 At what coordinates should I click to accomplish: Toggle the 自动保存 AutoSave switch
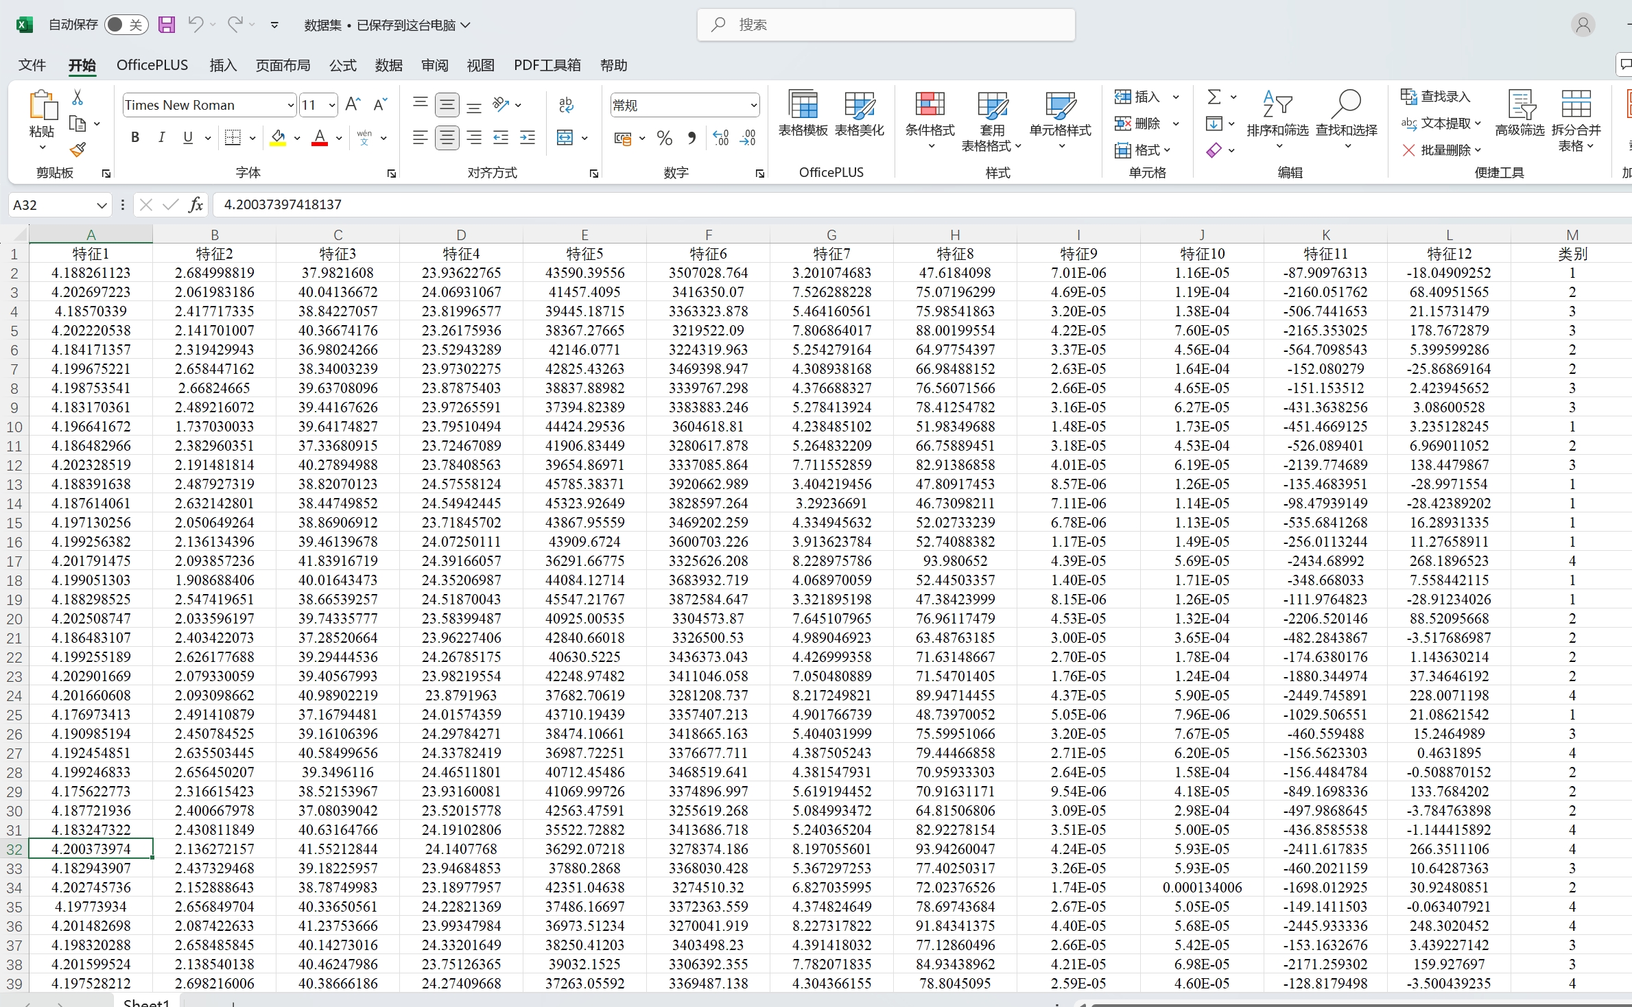126,25
